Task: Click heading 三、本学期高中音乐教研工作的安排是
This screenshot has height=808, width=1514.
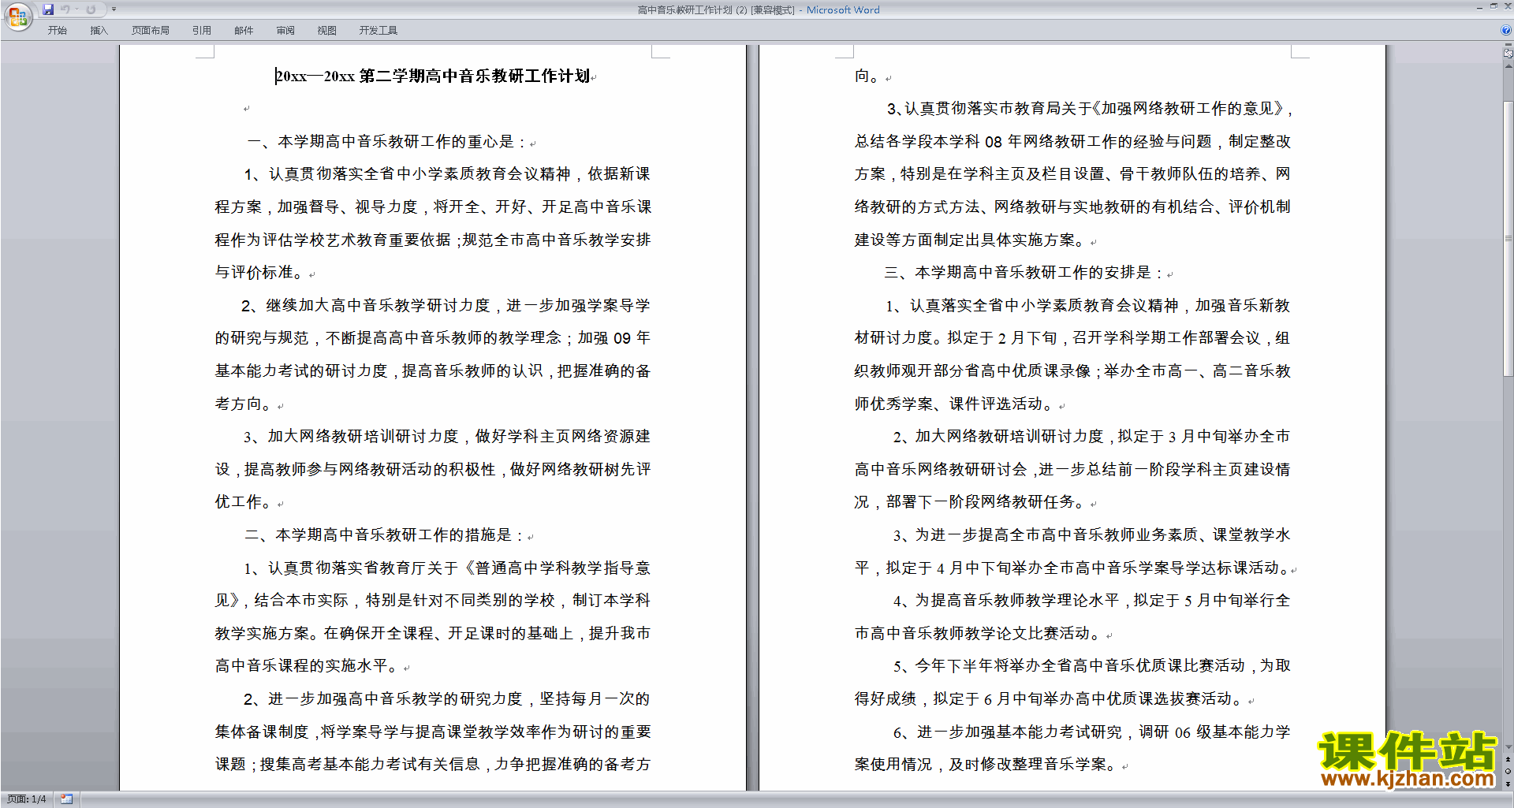Action: (x=1024, y=273)
